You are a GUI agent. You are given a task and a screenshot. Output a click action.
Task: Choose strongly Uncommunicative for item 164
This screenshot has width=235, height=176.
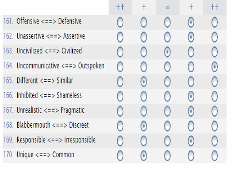tap(120, 67)
